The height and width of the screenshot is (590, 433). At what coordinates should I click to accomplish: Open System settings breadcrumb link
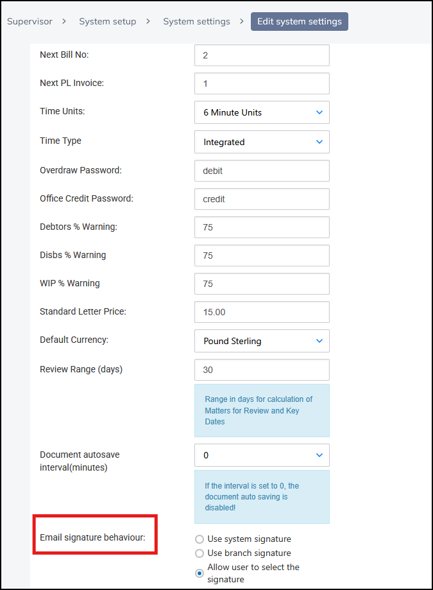(x=196, y=21)
